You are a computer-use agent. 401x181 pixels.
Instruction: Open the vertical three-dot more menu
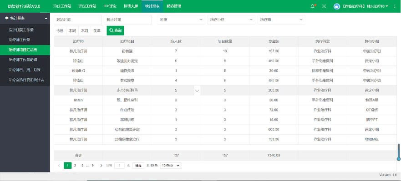point(395,6)
